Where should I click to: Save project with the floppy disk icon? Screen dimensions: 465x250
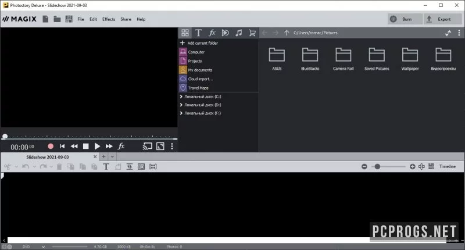[x=69, y=19]
